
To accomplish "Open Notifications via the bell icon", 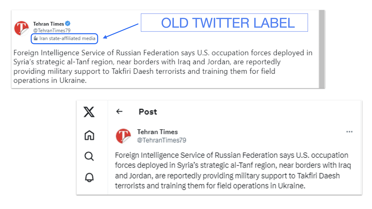I will pyautogui.click(x=89, y=176).
